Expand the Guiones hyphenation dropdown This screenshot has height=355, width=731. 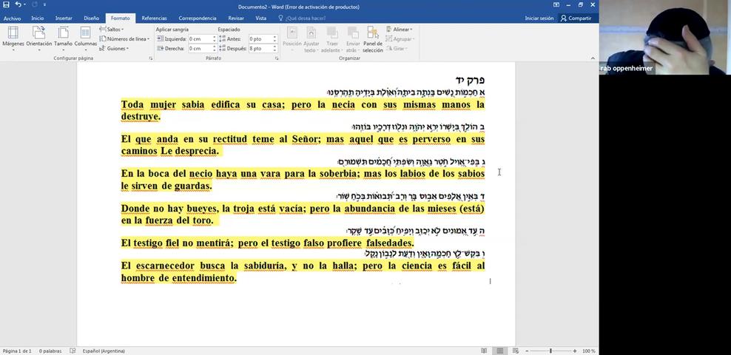114,49
